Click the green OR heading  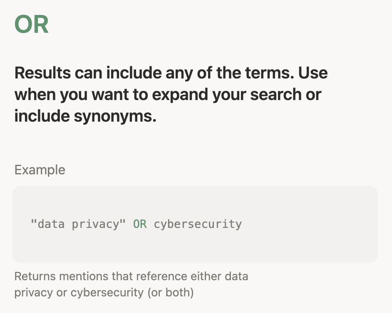tap(32, 24)
